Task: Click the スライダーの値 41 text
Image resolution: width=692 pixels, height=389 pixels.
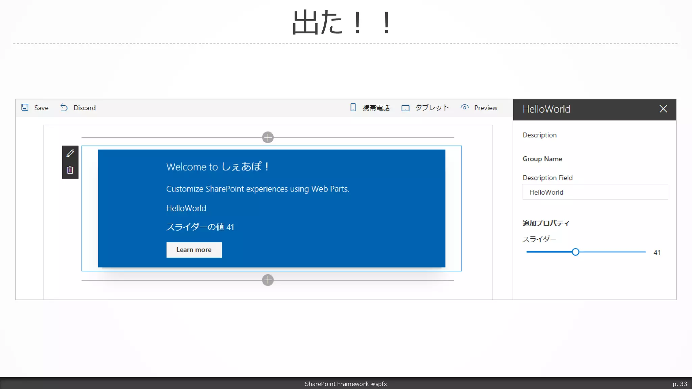Action: (x=200, y=227)
